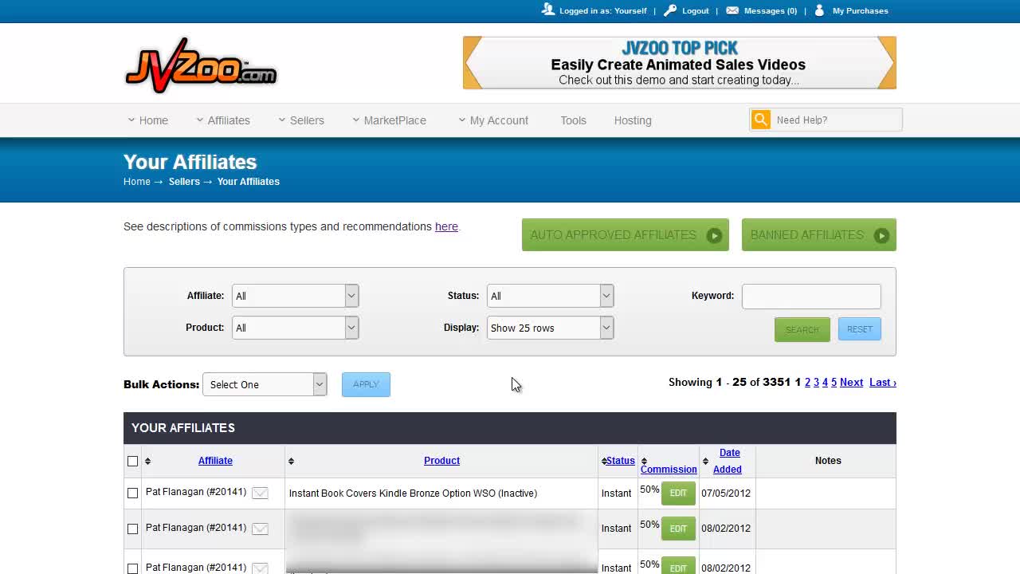
Task: Open the Product filter dropdown
Action: [295, 328]
